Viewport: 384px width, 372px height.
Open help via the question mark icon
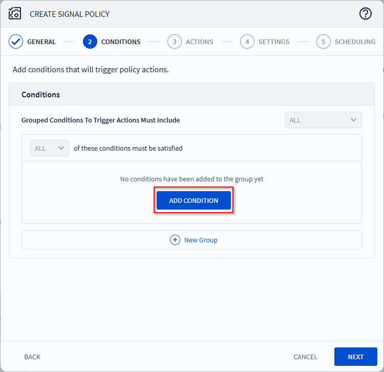(365, 14)
